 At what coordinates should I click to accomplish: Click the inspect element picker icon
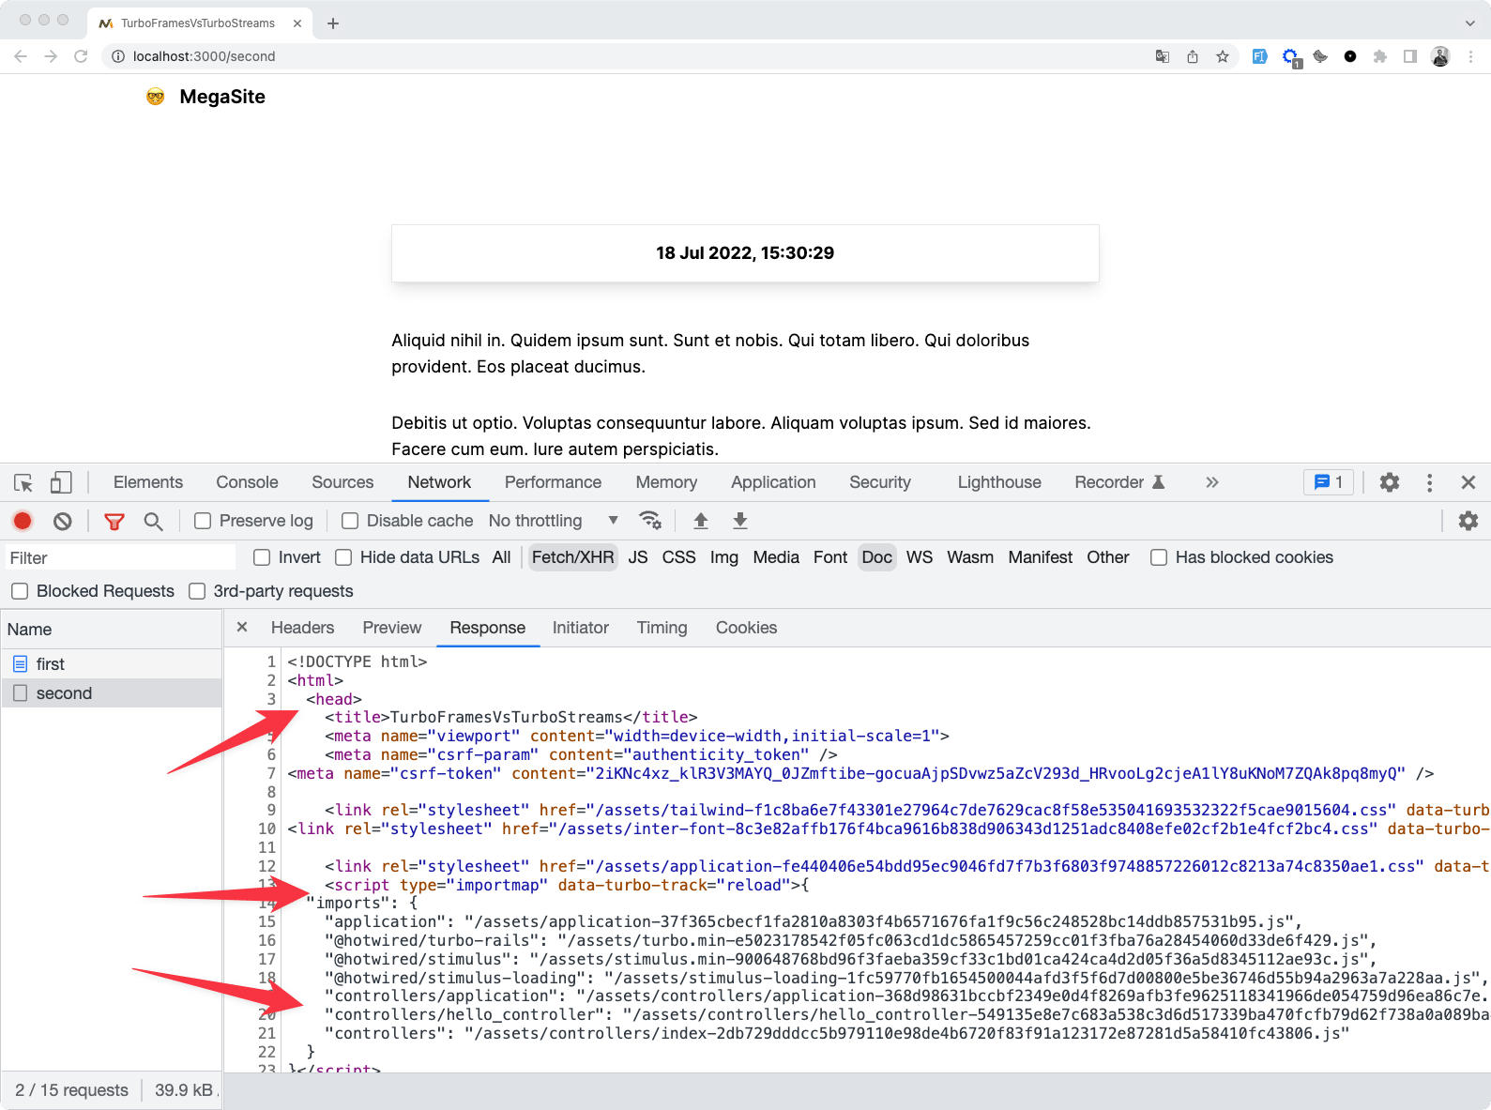click(23, 483)
